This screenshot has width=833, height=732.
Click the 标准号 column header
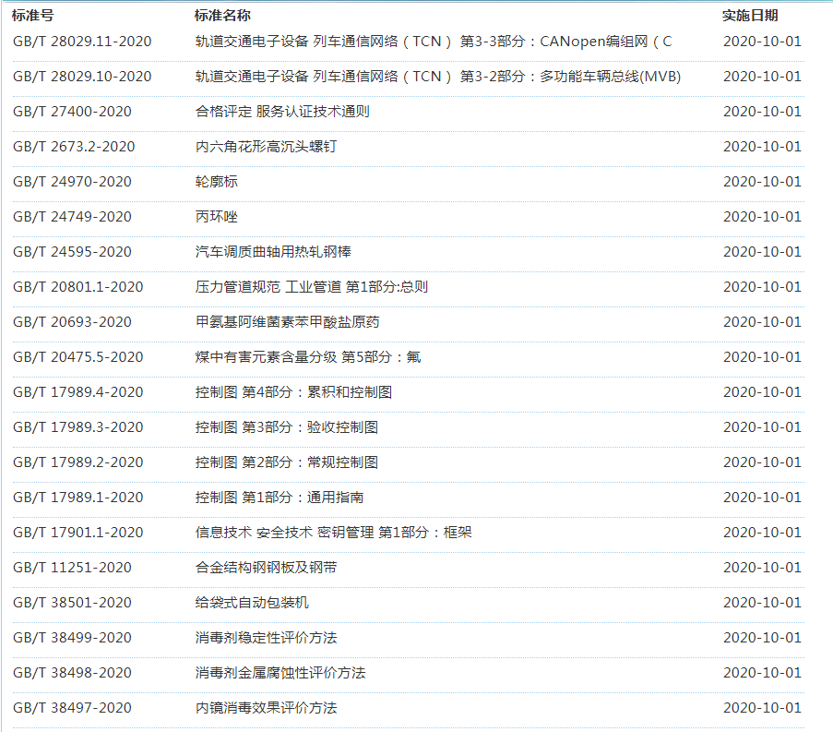[33, 16]
